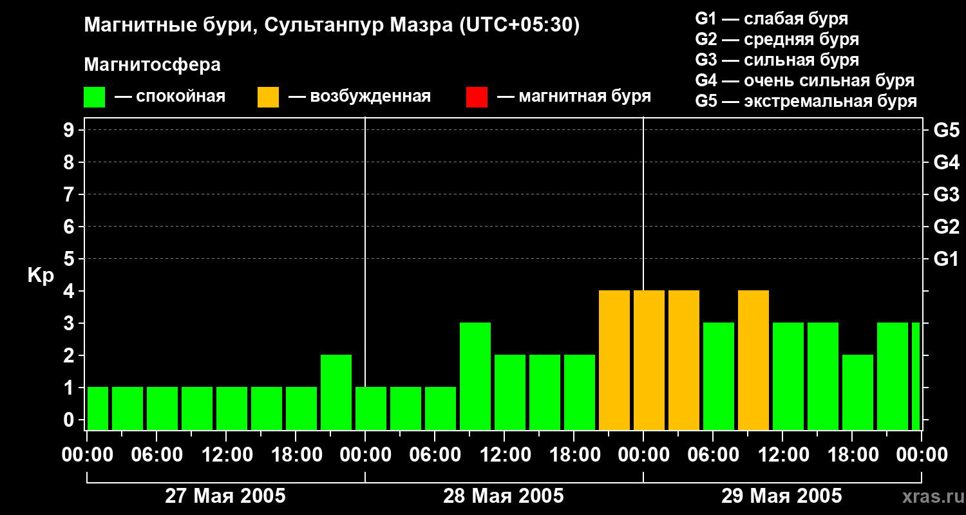Click the red 'магнитная буря' legend swatch
This screenshot has width=966, height=515.
click(477, 97)
